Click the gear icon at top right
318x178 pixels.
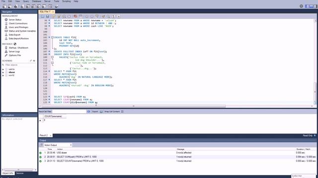302,6
